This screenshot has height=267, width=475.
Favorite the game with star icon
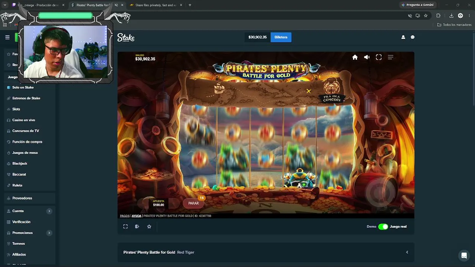click(149, 227)
